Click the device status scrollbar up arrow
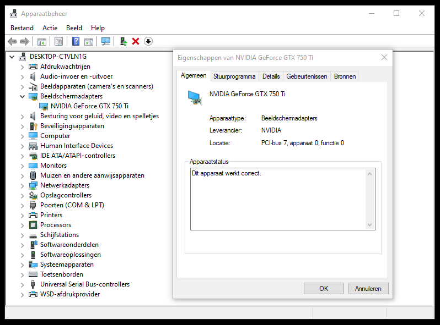Screen dimensions: 440x325 pos(369,174)
